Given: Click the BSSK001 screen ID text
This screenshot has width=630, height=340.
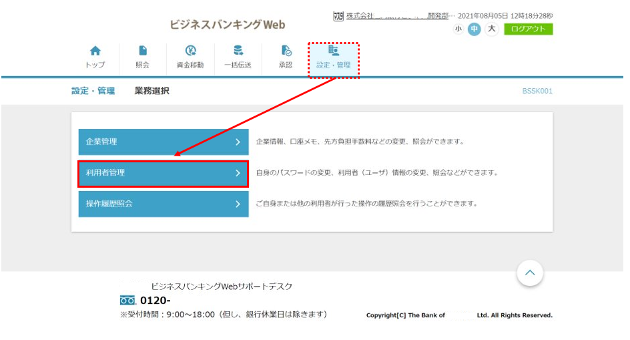Looking at the screenshot, I should point(537,92).
